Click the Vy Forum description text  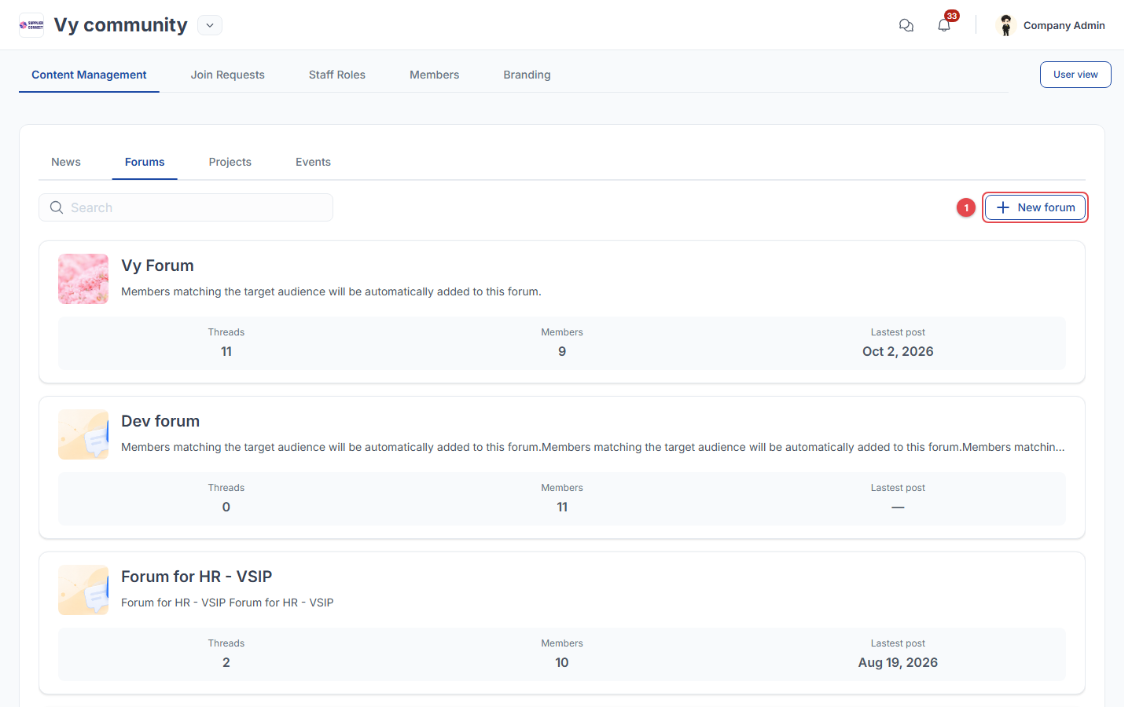tap(331, 291)
